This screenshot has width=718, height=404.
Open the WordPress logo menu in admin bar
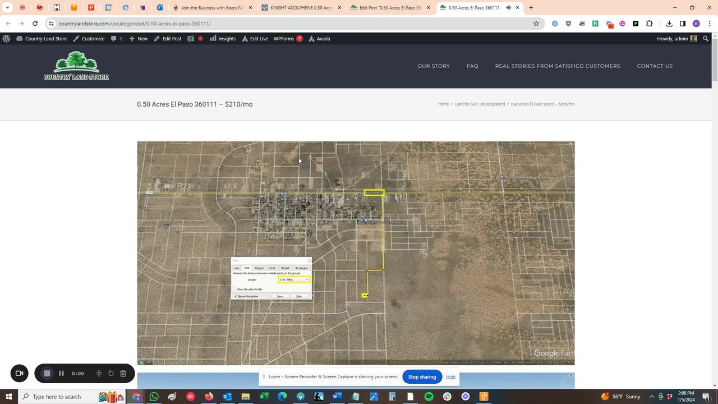pyautogui.click(x=6, y=39)
